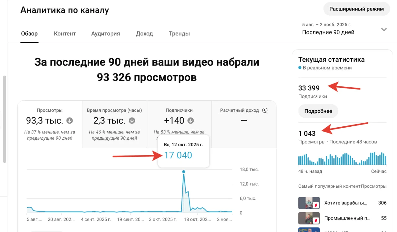
Task: Click the blue real-time indicator dot
Action: pyautogui.click(x=300, y=68)
